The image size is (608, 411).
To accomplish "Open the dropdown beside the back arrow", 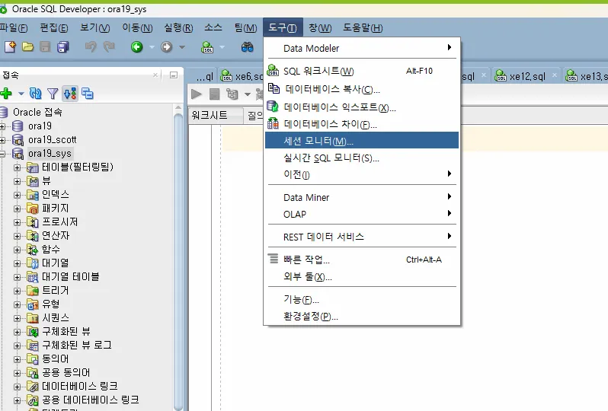I will (x=152, y=47).
